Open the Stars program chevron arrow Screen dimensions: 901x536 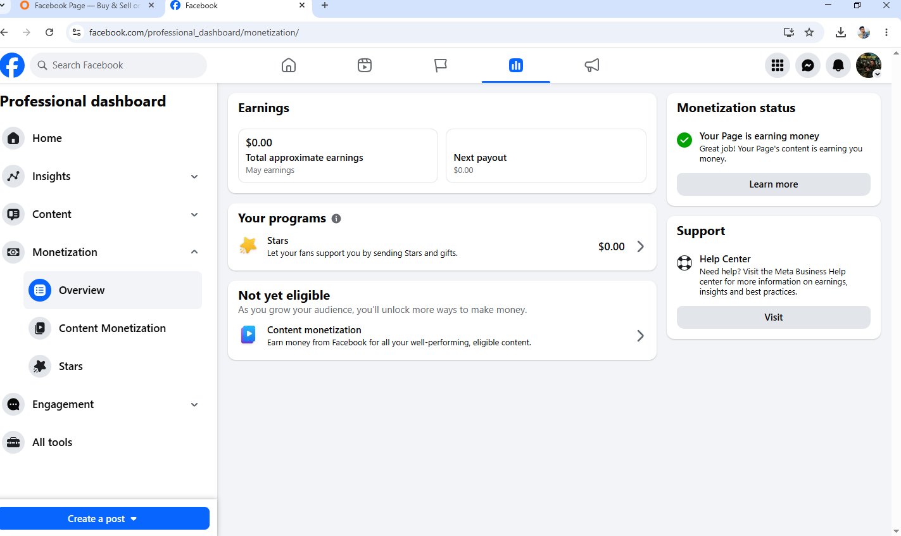click(x=640, y=246)
